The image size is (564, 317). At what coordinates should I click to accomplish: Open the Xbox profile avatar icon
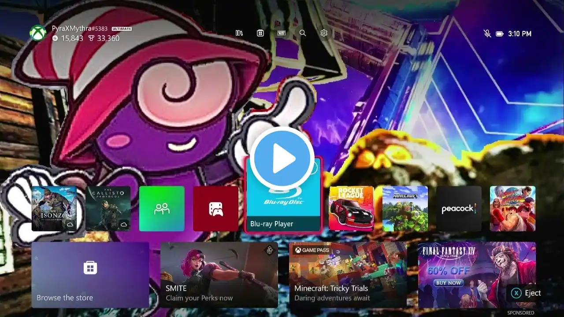coord(38,33)
